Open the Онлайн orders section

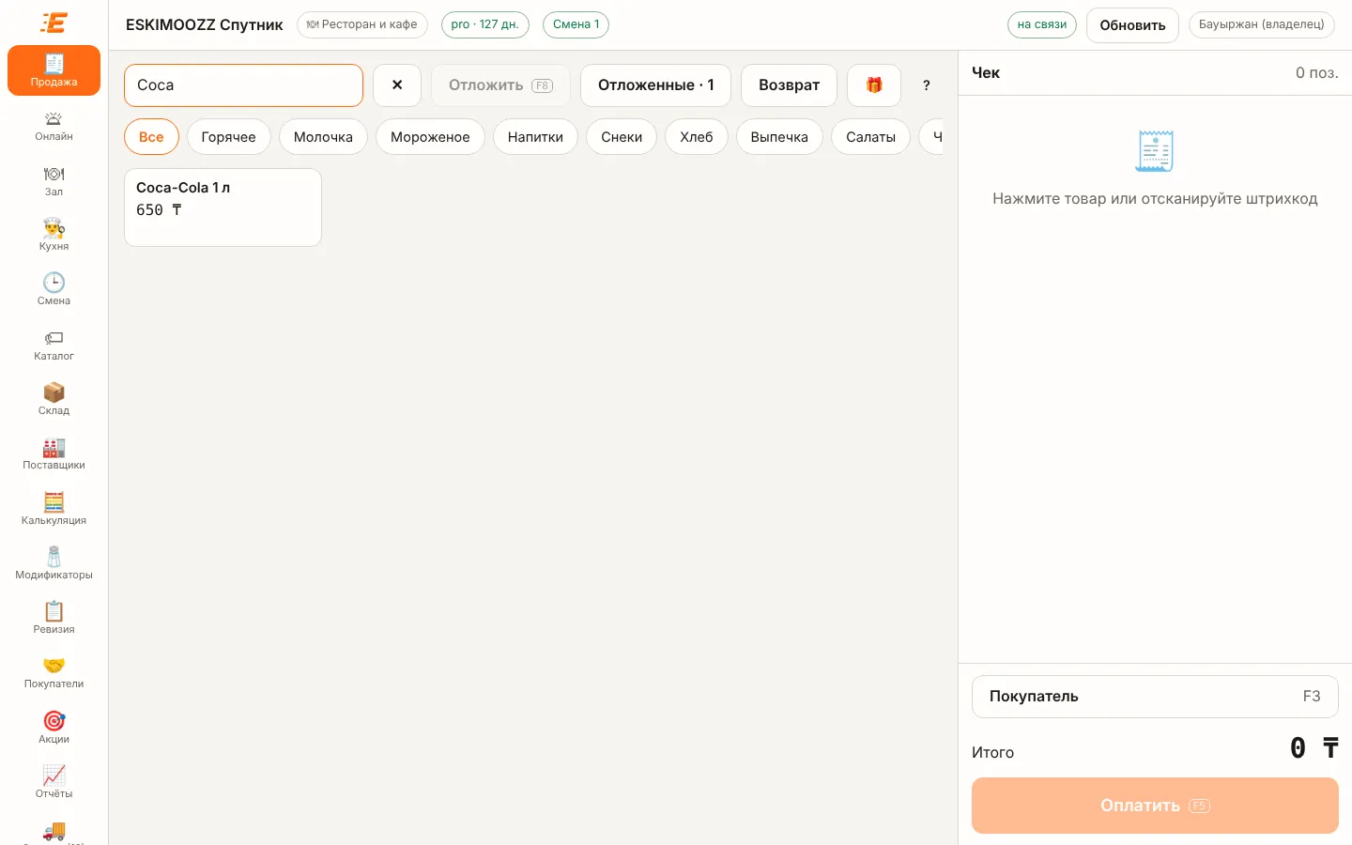coord(54,127)
